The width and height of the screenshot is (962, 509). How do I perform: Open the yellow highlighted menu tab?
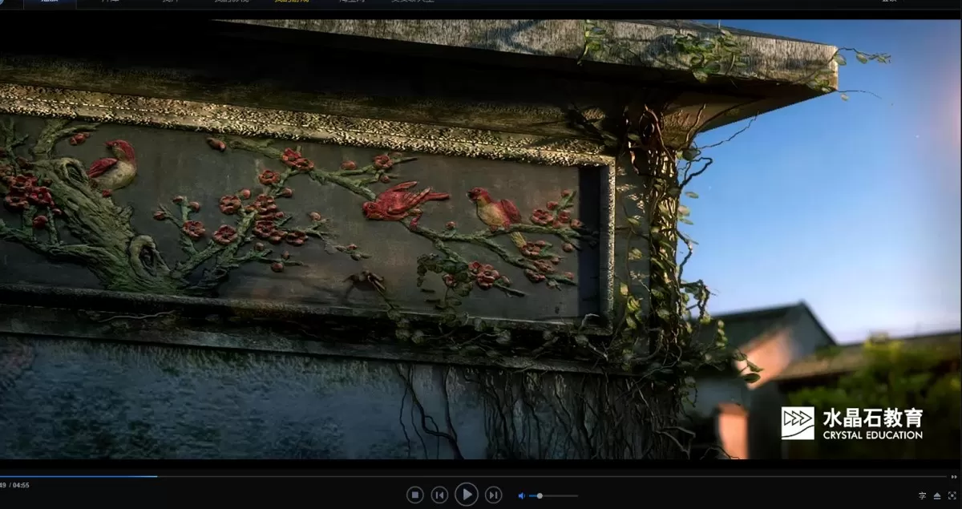[x=293, y=4]
